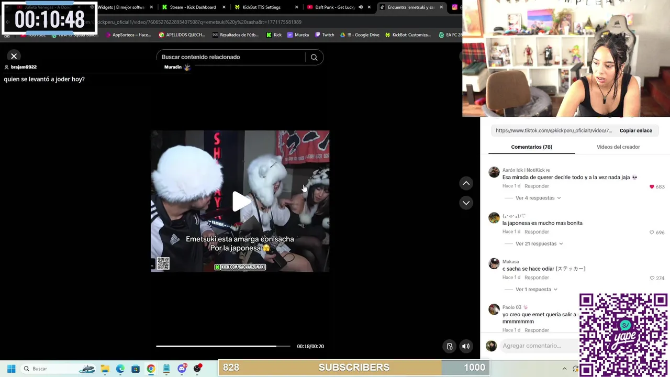Close the 'Encuentra emetsuki y sasha' tab

pos(441,7)
